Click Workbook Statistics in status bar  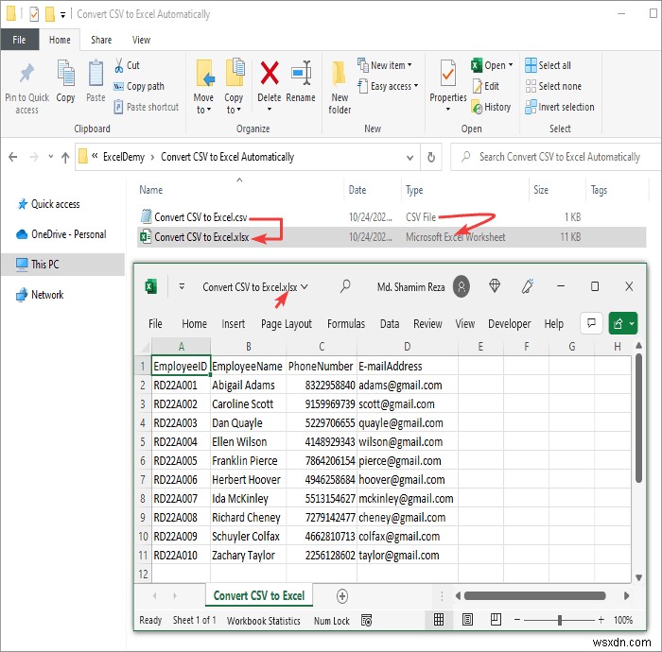(x=264, y=621)
